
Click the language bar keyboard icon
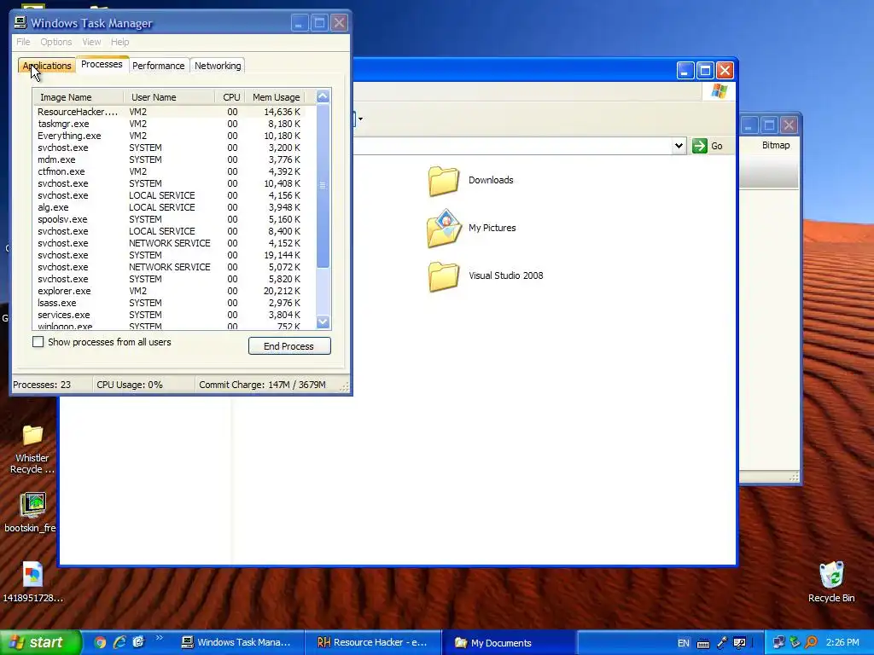pyautogui.click(x=703, y=643)
